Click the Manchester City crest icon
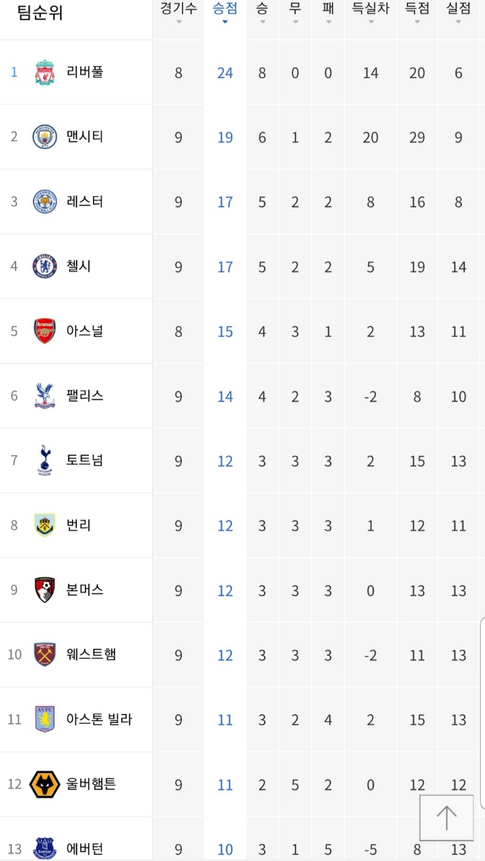 point(45,137)
